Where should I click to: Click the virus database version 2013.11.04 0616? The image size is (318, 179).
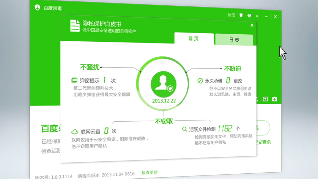click(118, 174)
